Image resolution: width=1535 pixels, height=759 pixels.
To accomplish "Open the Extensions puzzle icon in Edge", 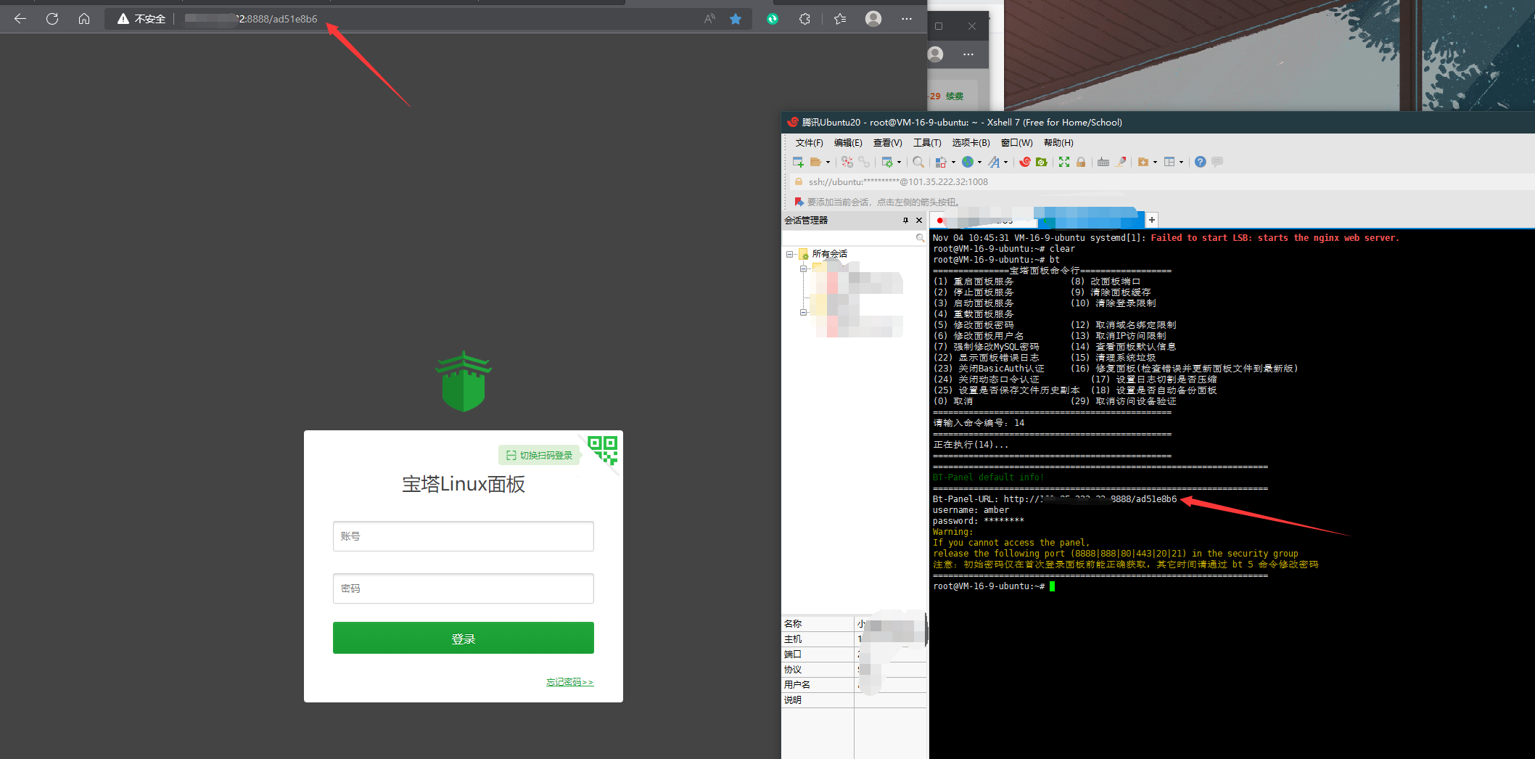I will point(804,19).
